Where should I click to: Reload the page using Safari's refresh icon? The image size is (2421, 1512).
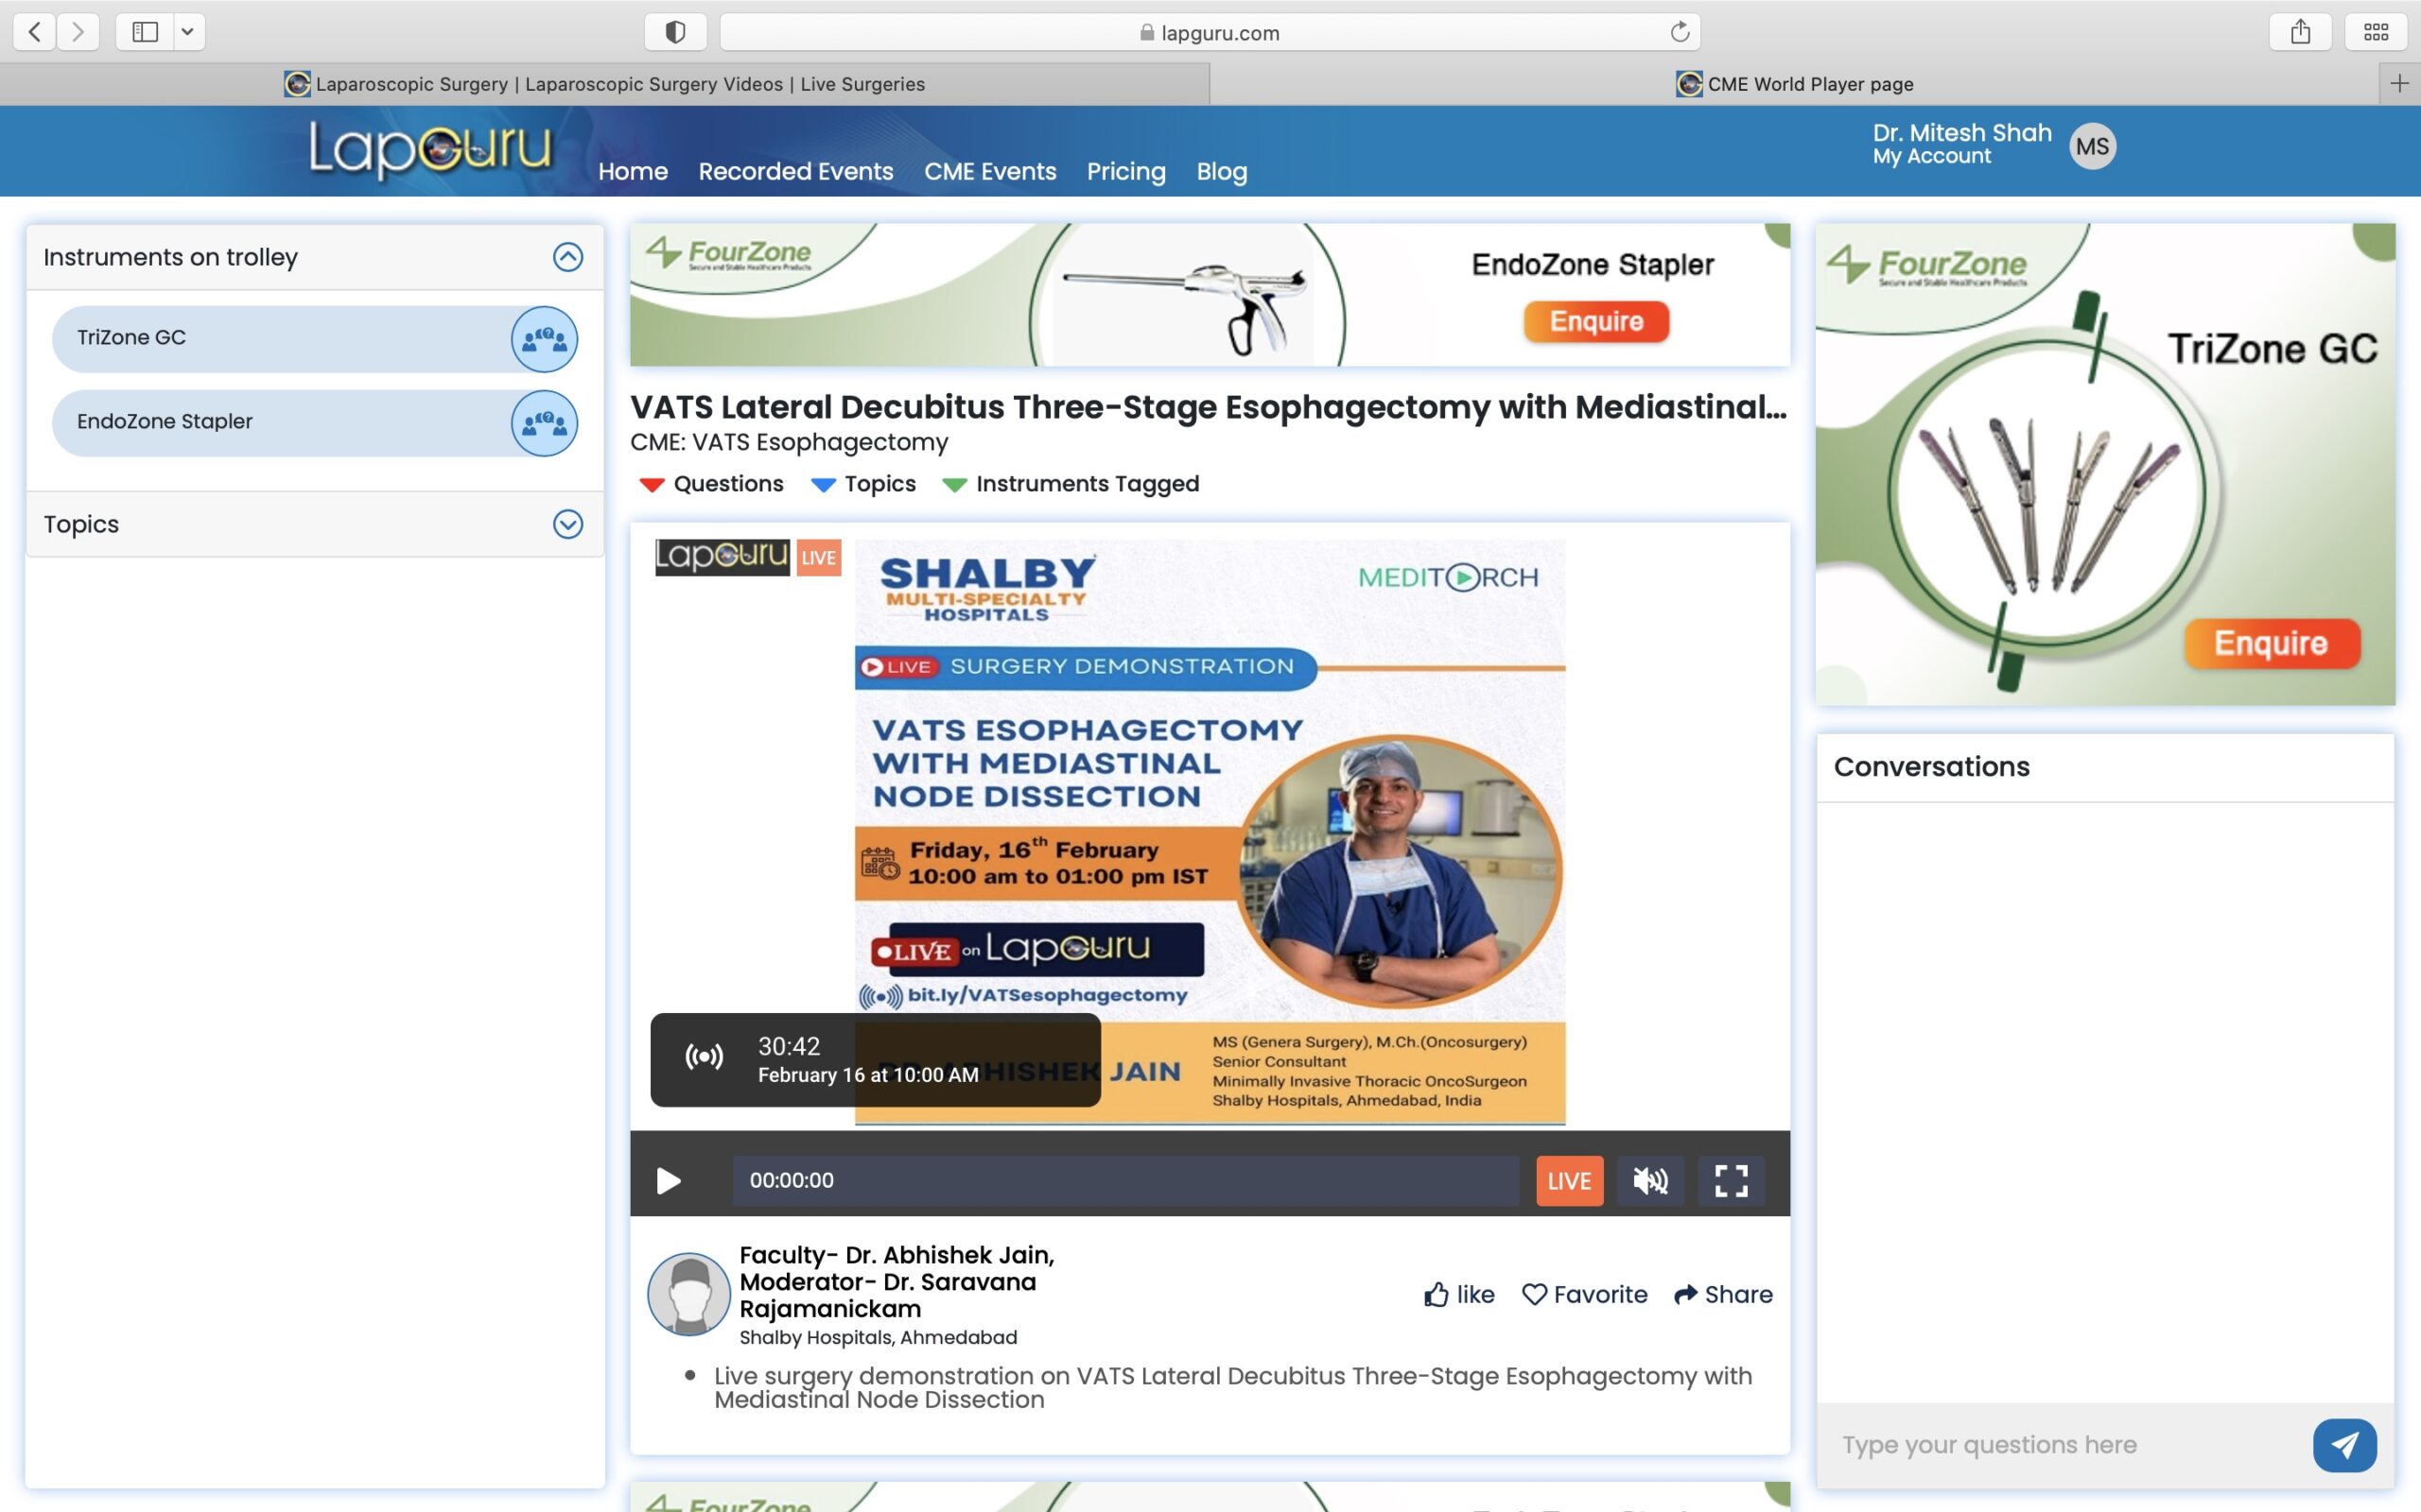point(1680,32)
